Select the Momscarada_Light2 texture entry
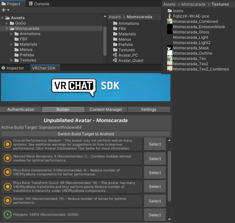 192,43
